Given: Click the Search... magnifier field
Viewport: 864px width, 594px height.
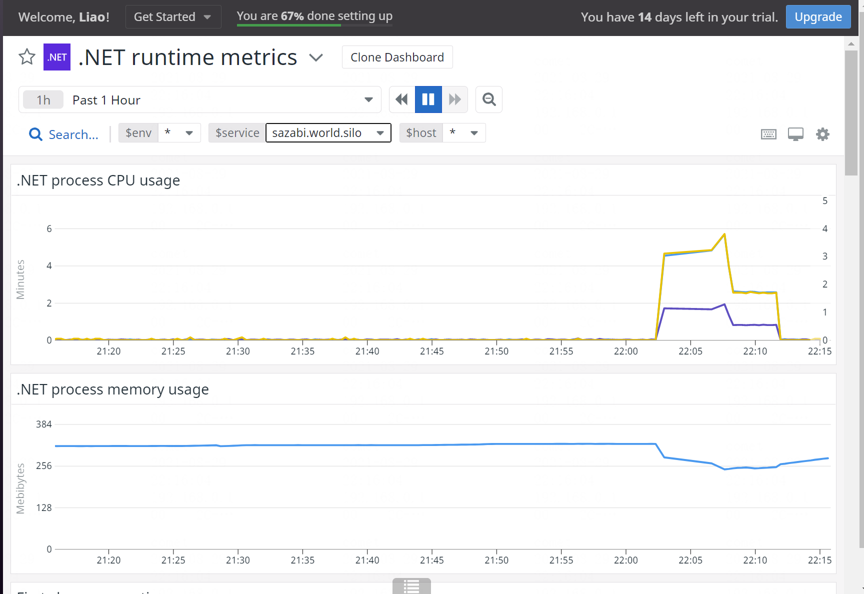Looking at the screenshot, I should [63, 134].
